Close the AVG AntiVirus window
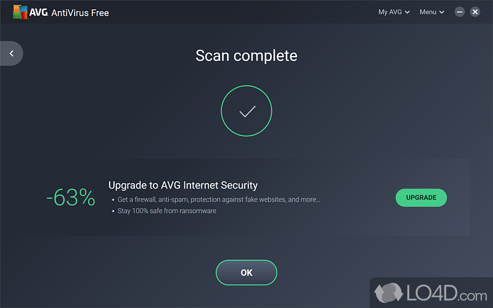Screen dimensions: 493x308 [475, 12]
